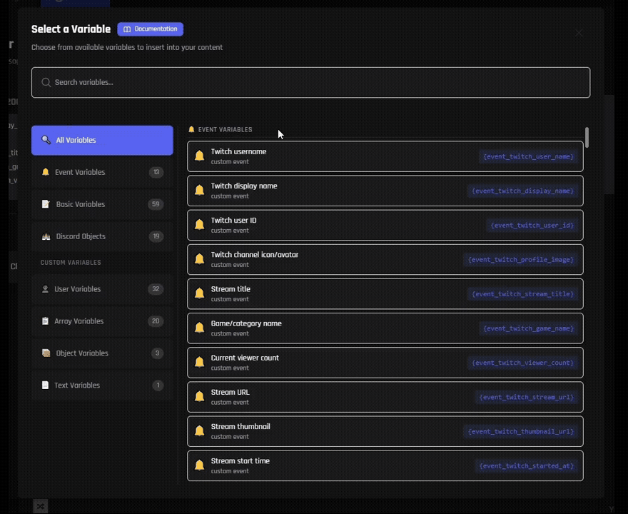Click the {event_twitch_user_id} code tag
The height and width of the screenshot is (514, 628).
click(532, 226)
